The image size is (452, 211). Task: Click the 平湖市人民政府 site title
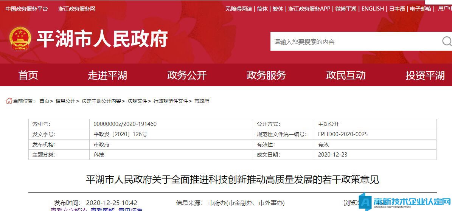click(102, 39)
